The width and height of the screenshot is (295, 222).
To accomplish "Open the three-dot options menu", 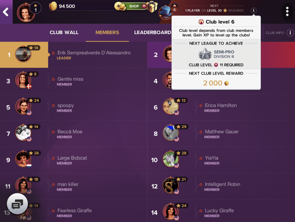I will coord(287,11).
